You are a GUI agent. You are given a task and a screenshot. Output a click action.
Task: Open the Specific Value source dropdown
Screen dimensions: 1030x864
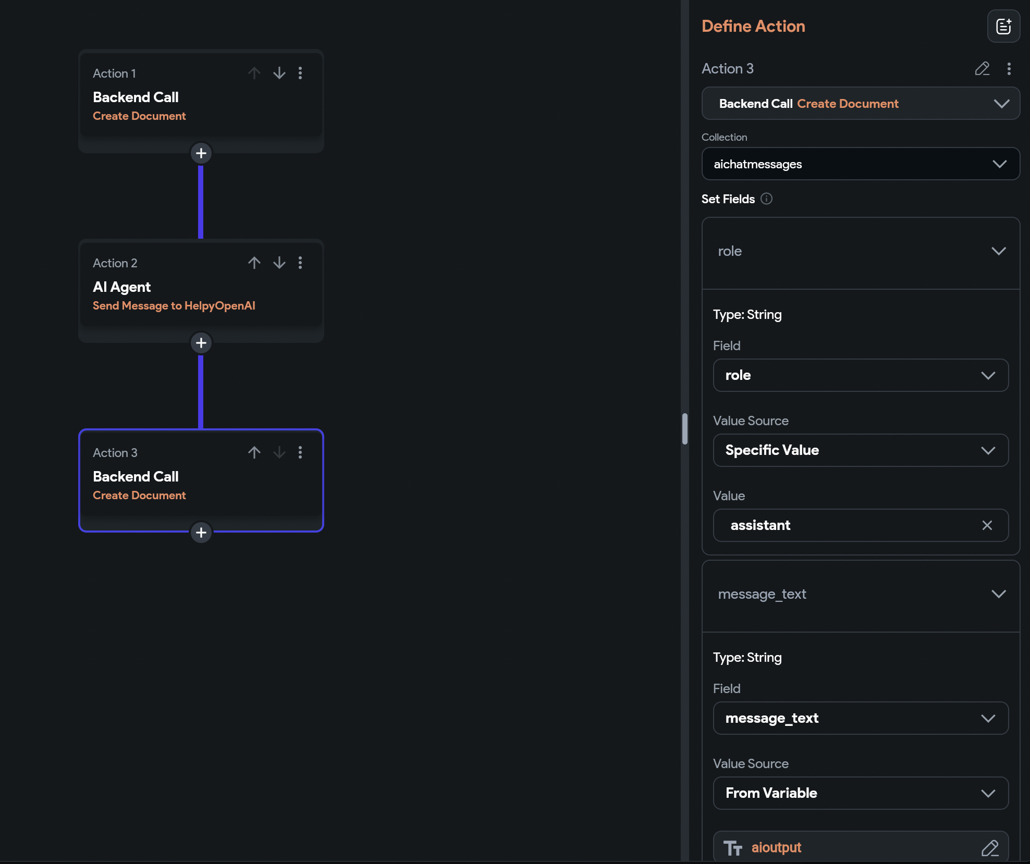point(861,450)
